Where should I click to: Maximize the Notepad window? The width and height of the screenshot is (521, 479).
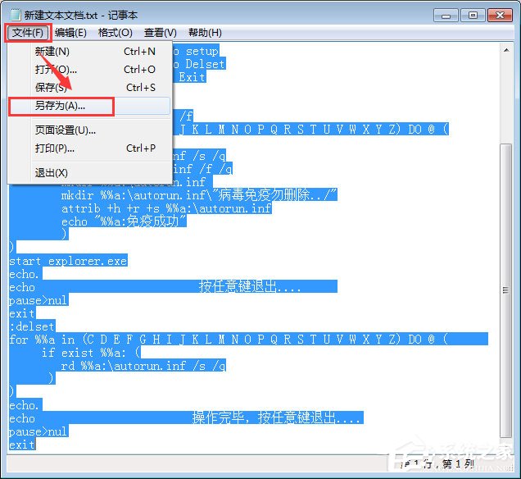coord(473,16)
